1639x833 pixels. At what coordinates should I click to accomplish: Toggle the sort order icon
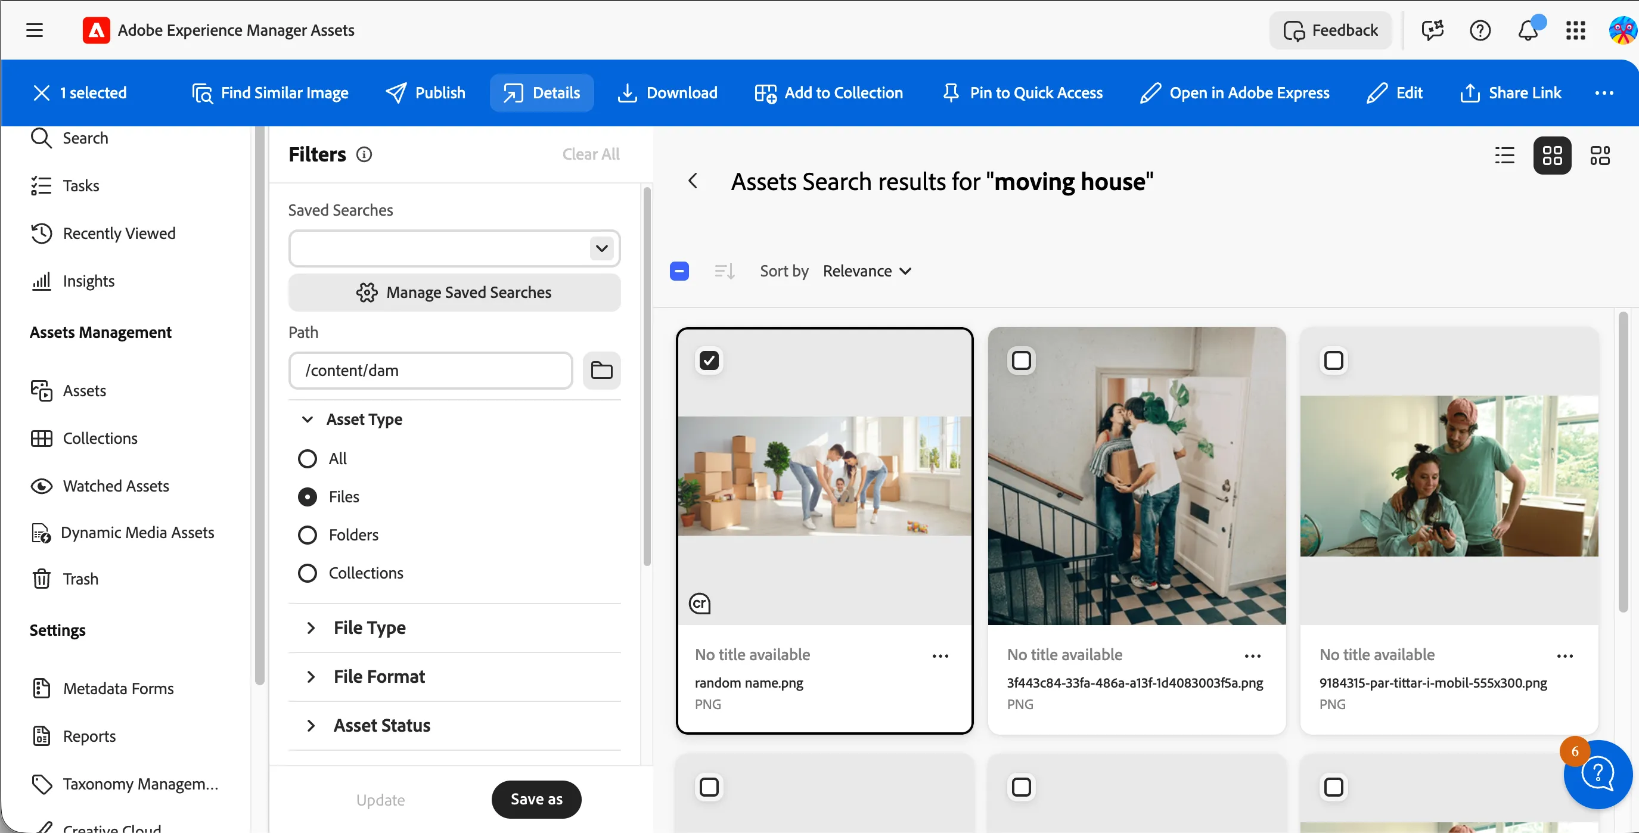click(x=725, y=272)
